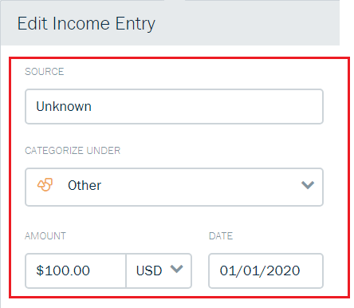The height and width of the screenshot is (308, 354).
Task: Click into the $100.00 amount field
Action: 76,270
